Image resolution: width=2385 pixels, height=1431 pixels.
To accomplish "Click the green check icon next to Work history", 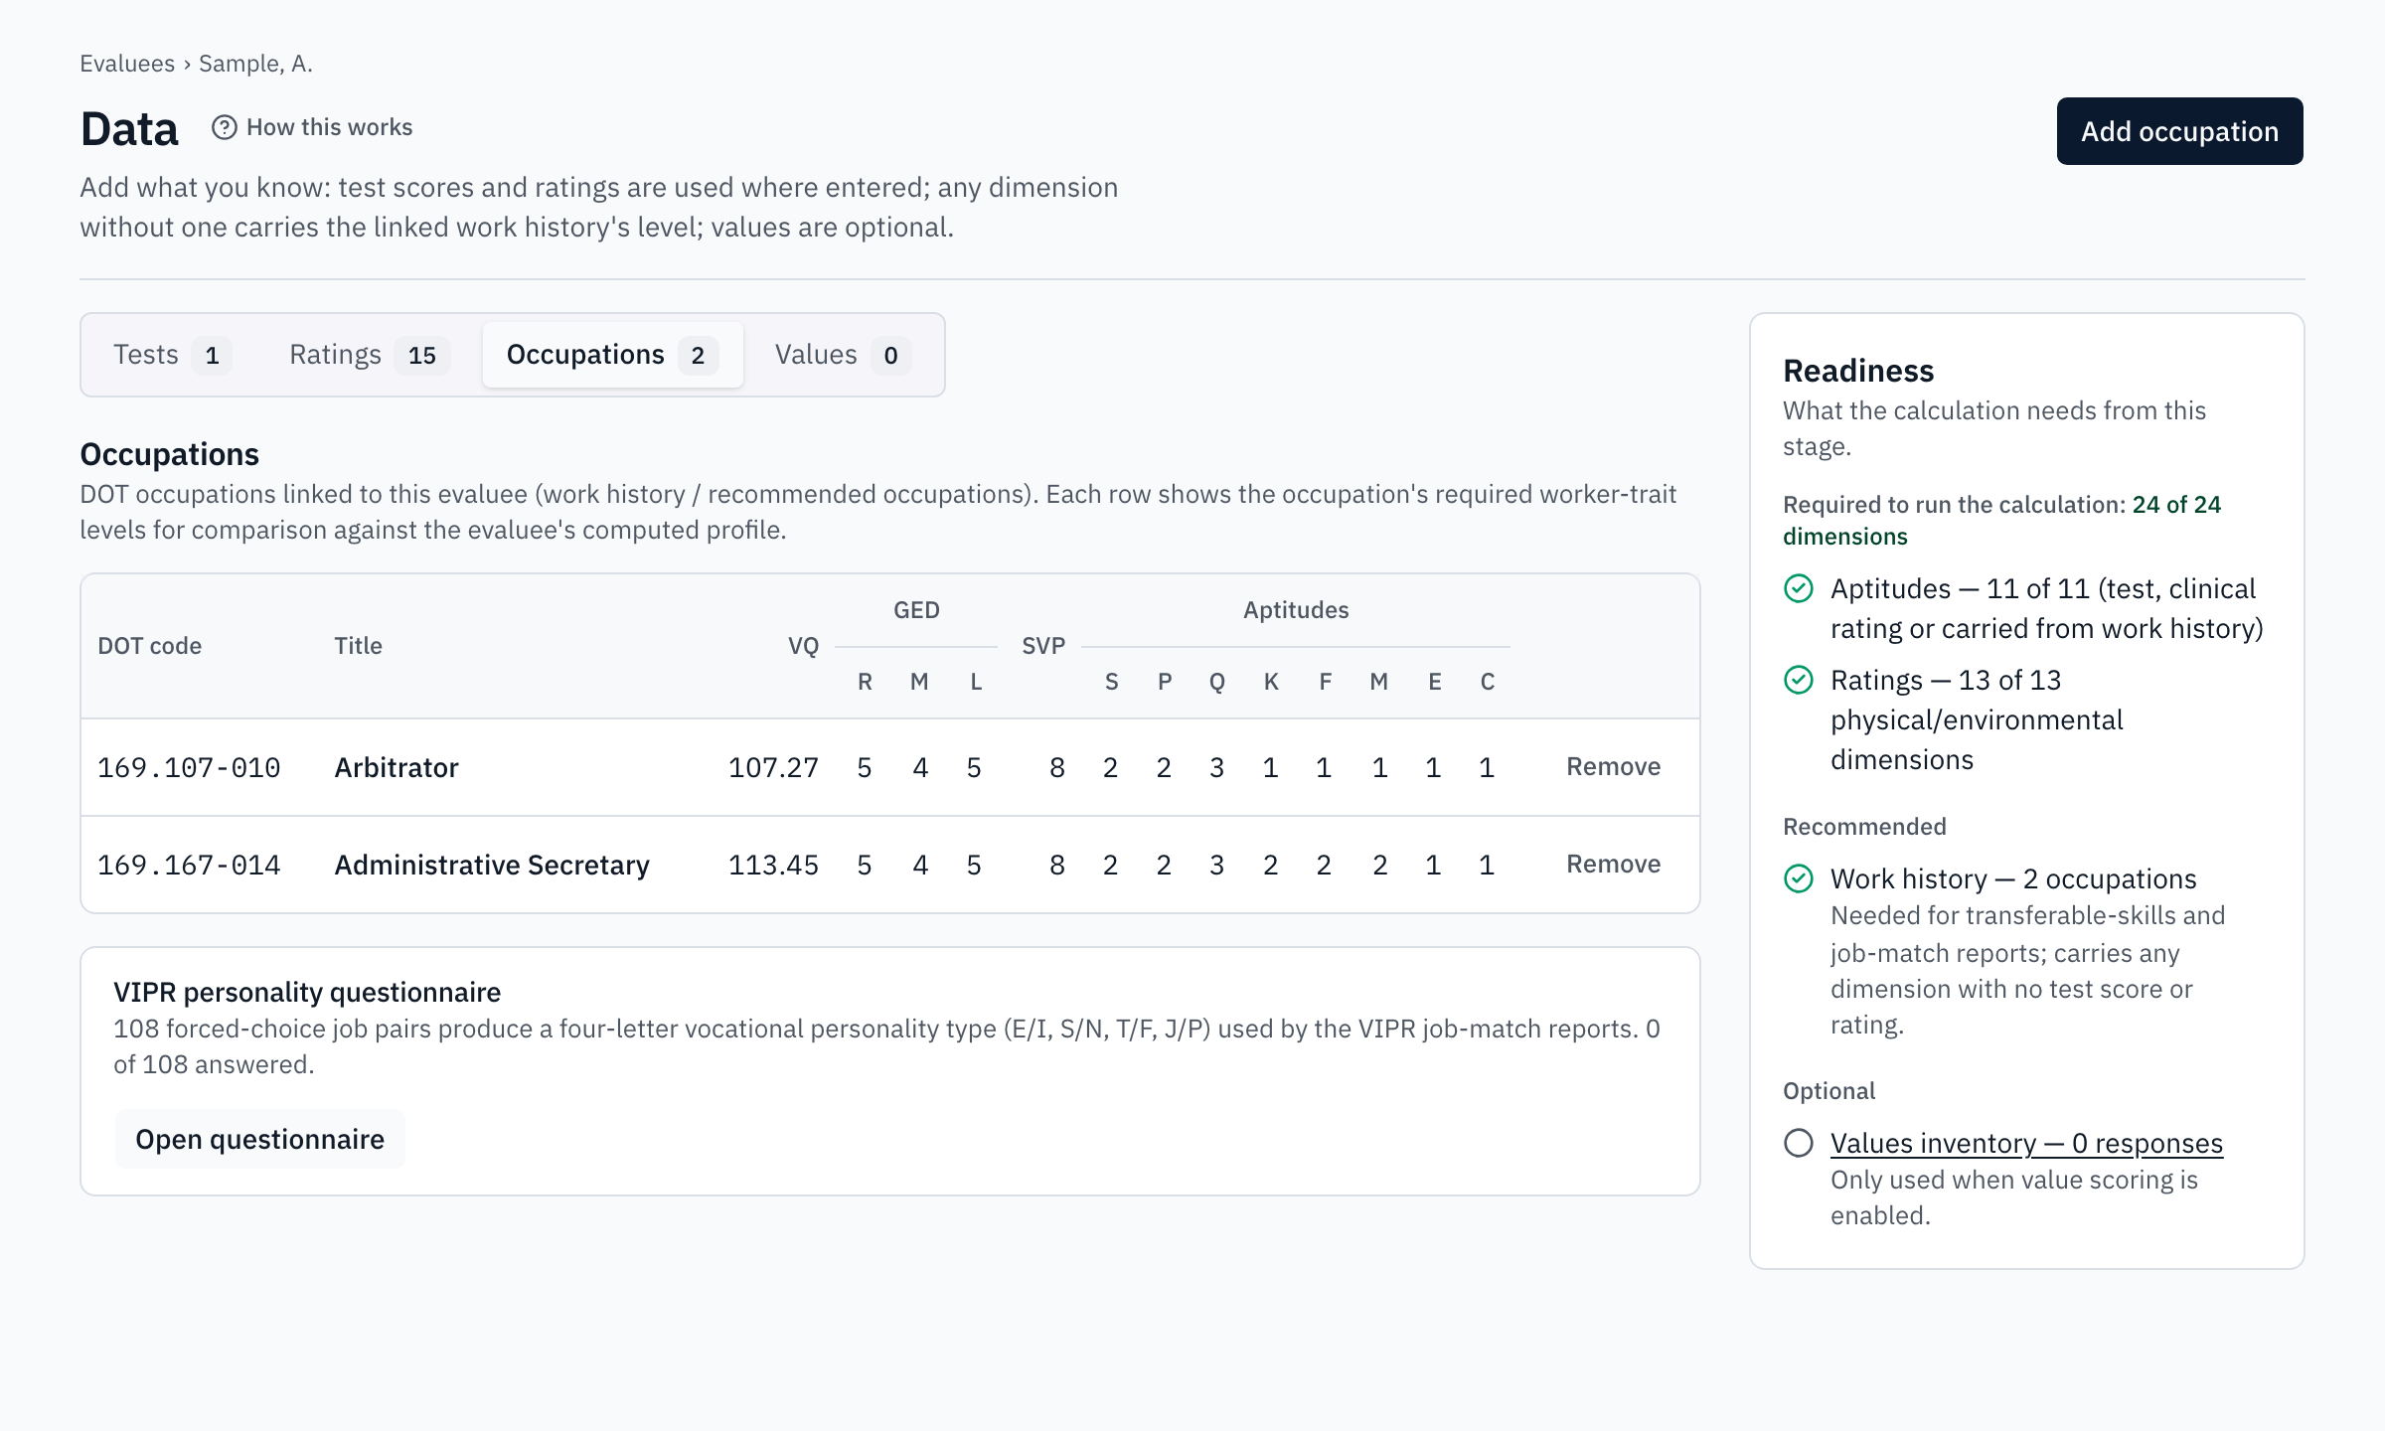I will click(x=1799, y=878).
